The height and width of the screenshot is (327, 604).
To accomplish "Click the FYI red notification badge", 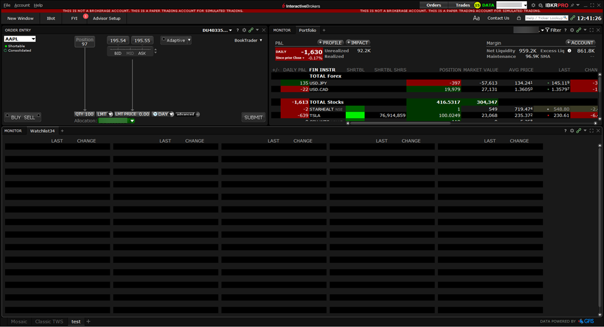I will pos(86,16).
